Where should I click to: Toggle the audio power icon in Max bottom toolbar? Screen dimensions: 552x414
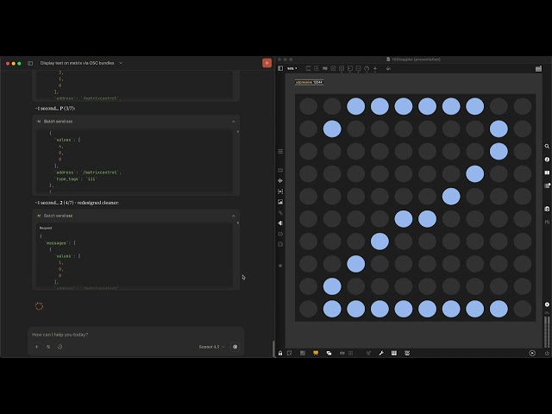(x=547, y=353)
